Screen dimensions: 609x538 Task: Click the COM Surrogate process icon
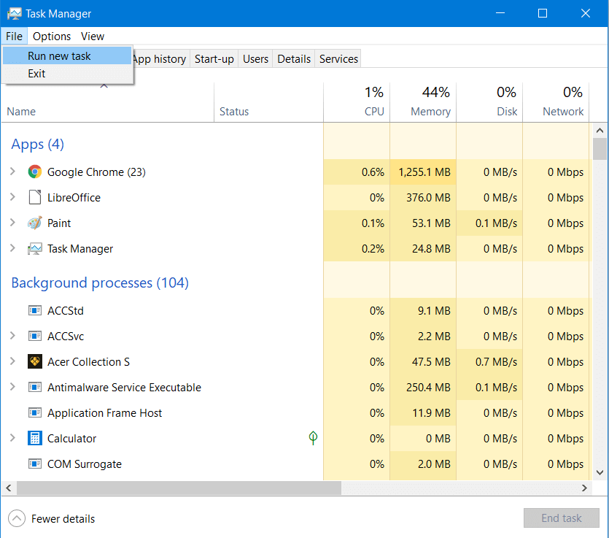pos(34,464)
